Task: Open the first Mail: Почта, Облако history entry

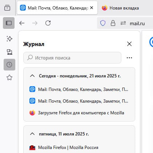Action: pyautogui.click(x=79, y=89)
